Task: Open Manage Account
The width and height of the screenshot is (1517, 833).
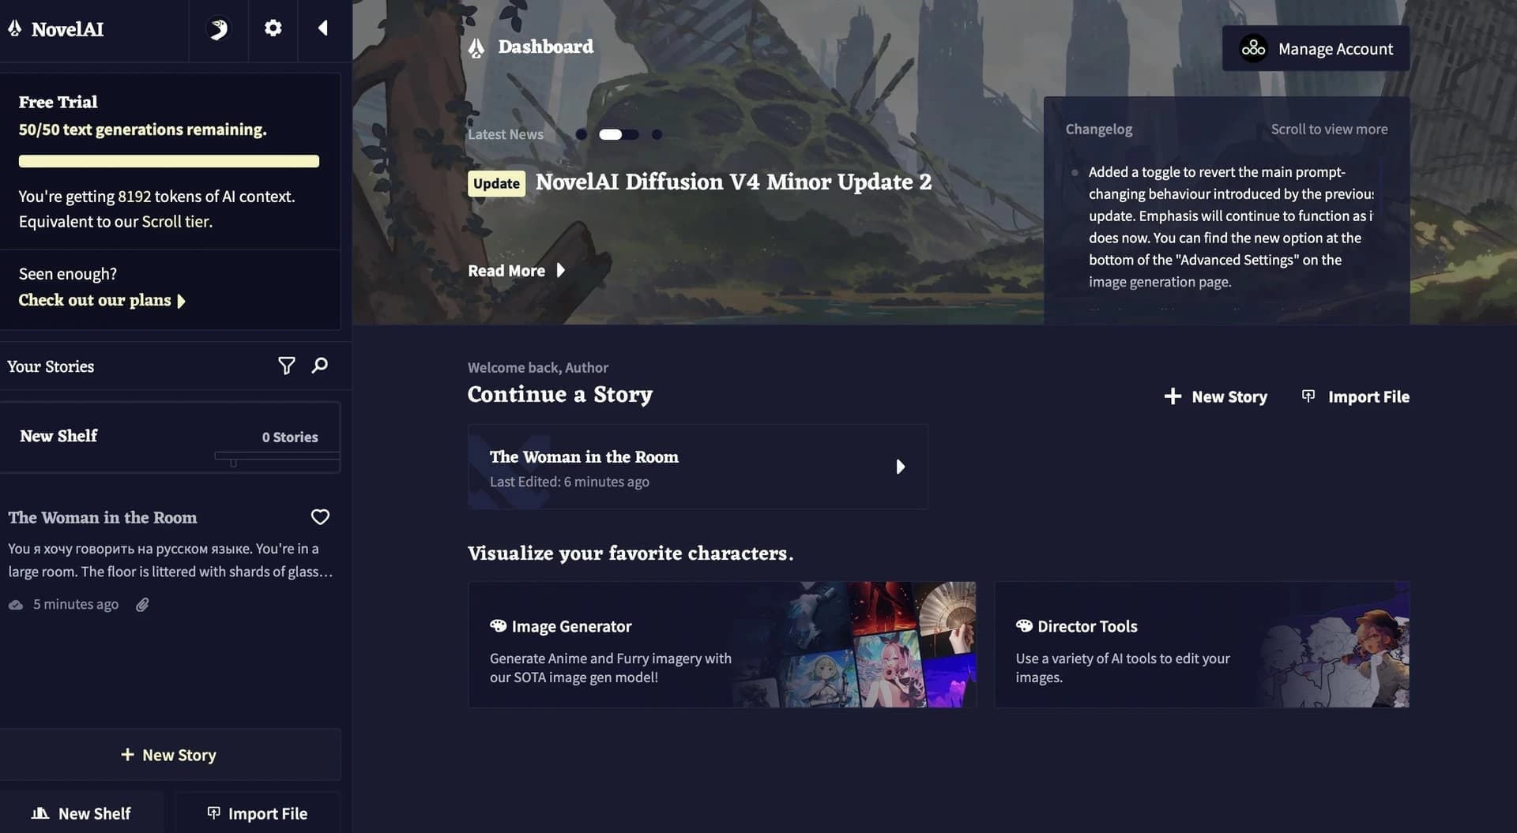Action: point(1316,49)
